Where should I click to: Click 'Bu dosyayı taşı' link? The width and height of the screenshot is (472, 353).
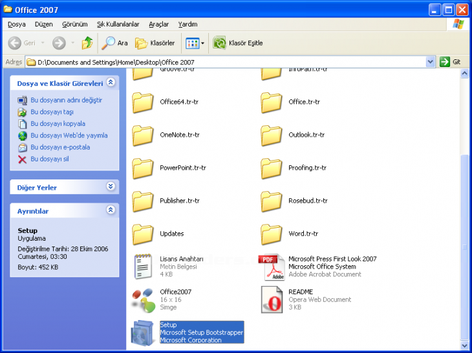(x=52, y=112)
